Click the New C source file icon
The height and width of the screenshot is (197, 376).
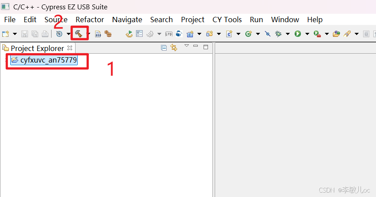pos(229,34)
